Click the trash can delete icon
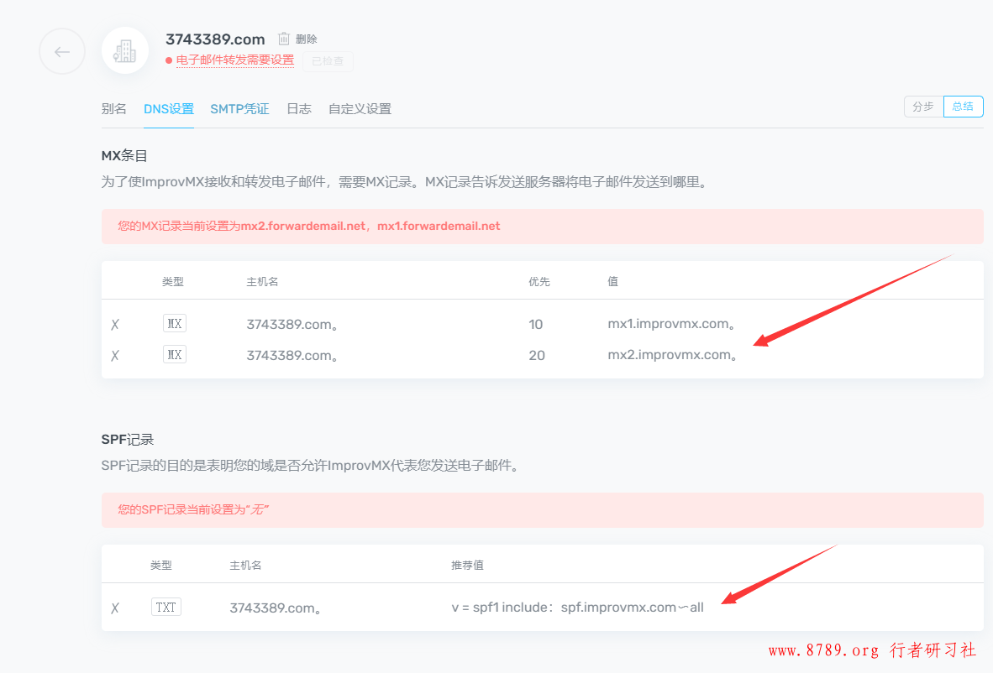This screenshot has height=673, width=993. (284, 39)
